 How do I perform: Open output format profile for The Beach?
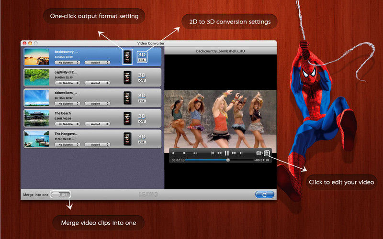(127, 118)
